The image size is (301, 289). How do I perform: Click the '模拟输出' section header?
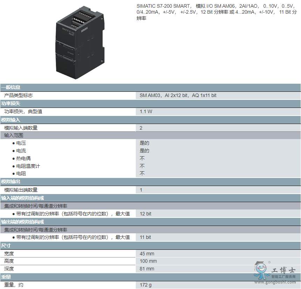coord(150,182)
